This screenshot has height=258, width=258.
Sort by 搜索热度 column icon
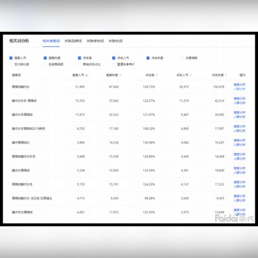click(x=120, y=75)
